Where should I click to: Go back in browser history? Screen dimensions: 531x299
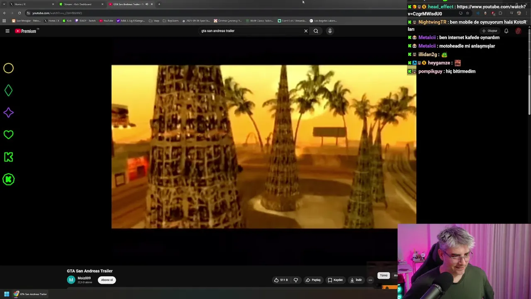click(x=5, y=13)
